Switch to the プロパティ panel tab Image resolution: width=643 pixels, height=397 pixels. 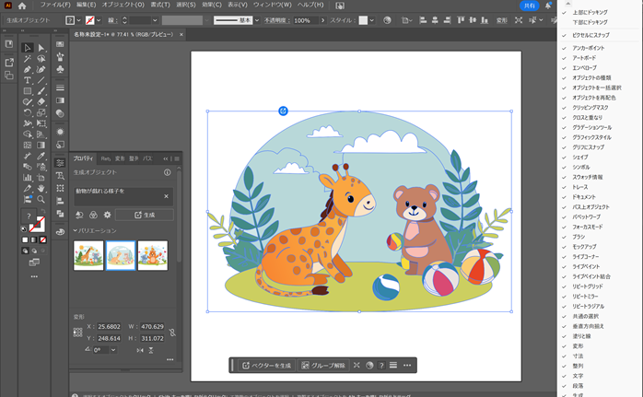(84, 158)
